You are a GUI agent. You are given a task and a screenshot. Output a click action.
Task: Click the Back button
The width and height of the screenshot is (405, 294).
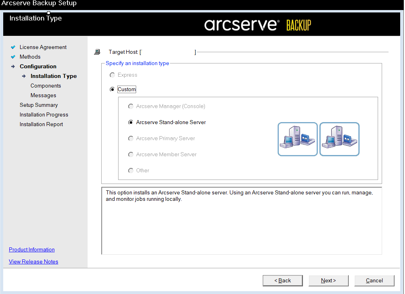click(x=282, y=280)
